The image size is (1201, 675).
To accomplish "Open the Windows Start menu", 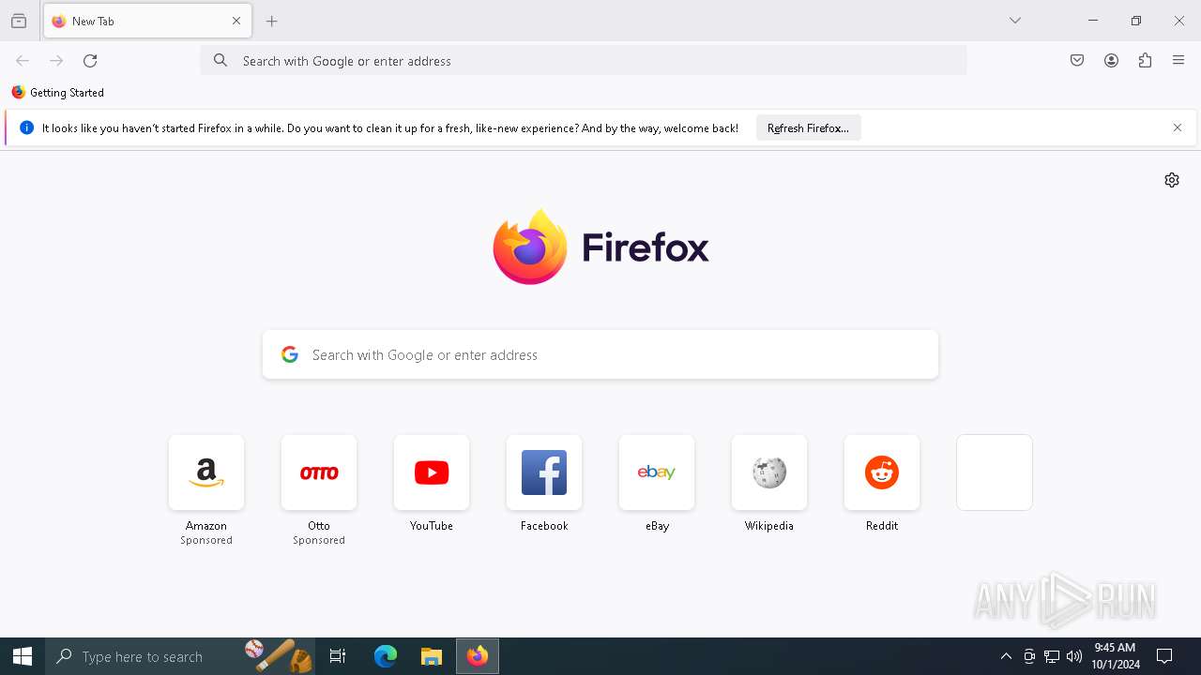I will click(x=23, y=656).
